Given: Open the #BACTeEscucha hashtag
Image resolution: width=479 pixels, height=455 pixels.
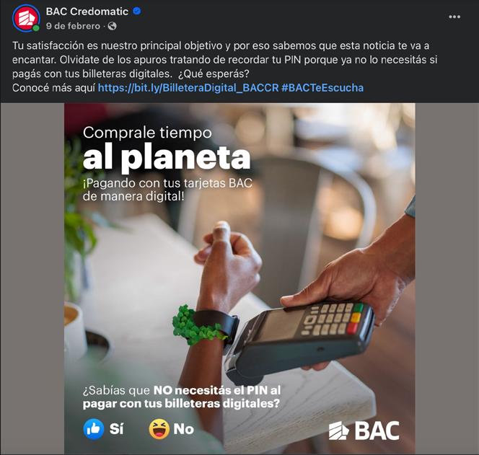Looking at the screenshot, I should pyautogui.click(x=322, y=88).
